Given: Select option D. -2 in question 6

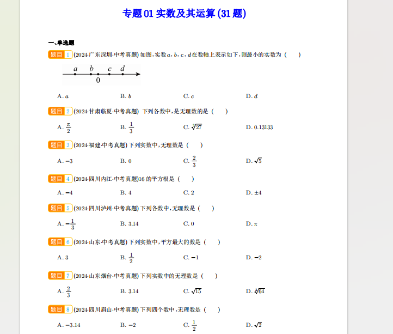Looking at the screenshot, I should [x=254, y=258].
